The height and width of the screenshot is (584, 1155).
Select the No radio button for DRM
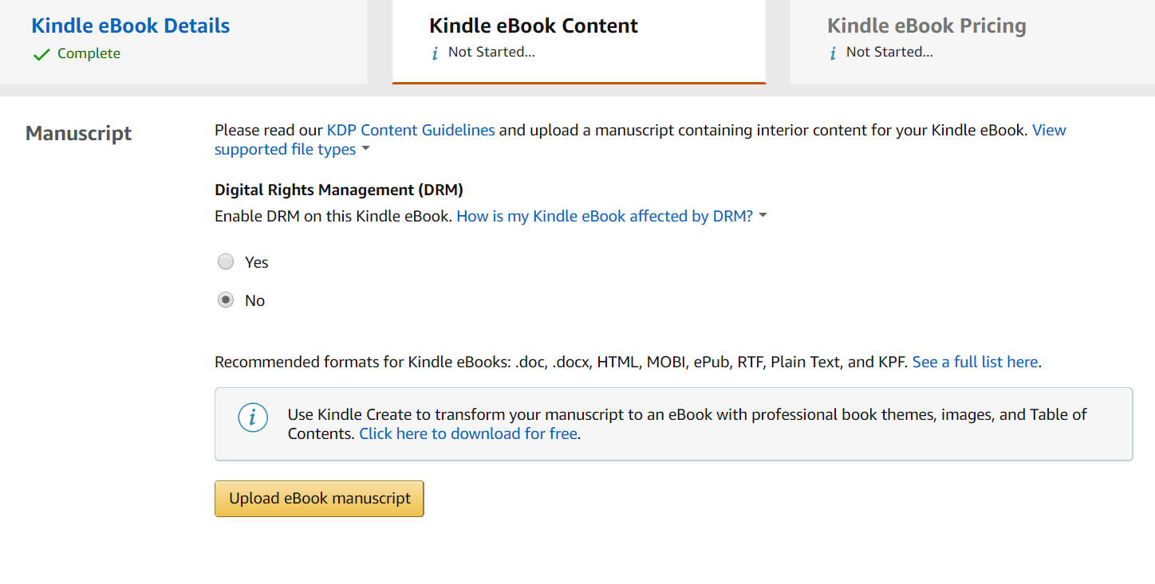click(226, 300)
